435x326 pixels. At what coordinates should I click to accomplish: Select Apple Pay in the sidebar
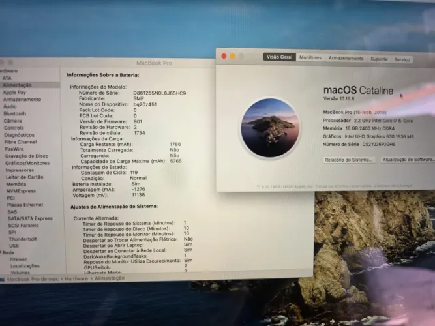14,92
